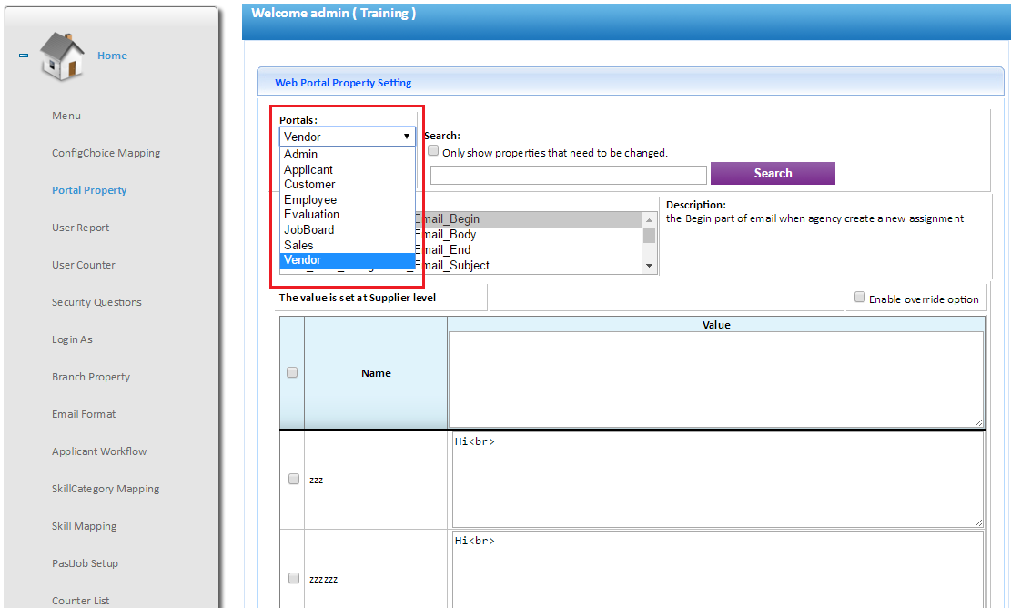
Task: Click the Portals dropdown showing Vendor
Action: click(x=348, y=137)
